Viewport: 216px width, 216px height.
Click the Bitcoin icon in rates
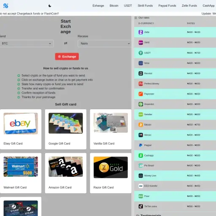point(140,125)
